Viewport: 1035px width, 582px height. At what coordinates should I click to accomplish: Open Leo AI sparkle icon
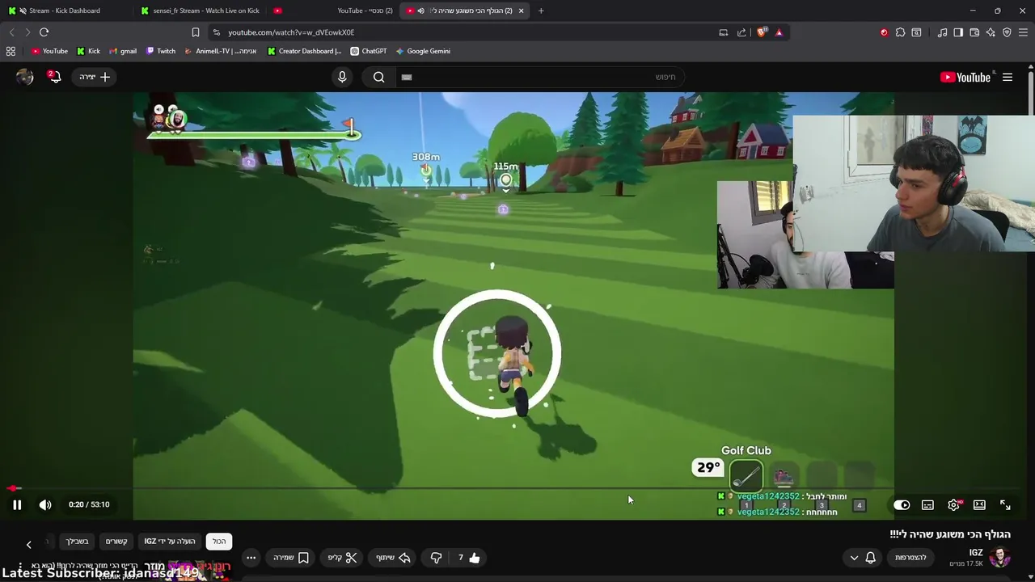pyautogui.click(x=991, y=32)
